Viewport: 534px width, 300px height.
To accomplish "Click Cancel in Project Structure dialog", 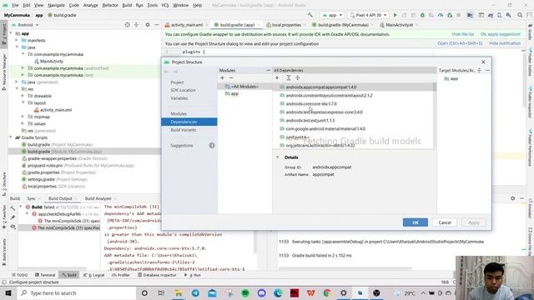I will click(445, 222).
